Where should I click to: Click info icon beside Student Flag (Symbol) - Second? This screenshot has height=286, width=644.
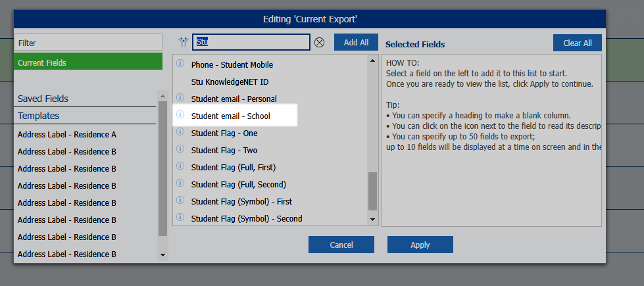tap(180, 217)
